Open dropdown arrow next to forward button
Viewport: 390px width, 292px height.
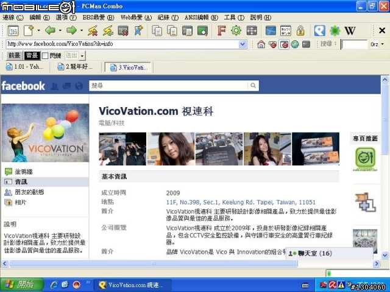[x=82, y=31]
